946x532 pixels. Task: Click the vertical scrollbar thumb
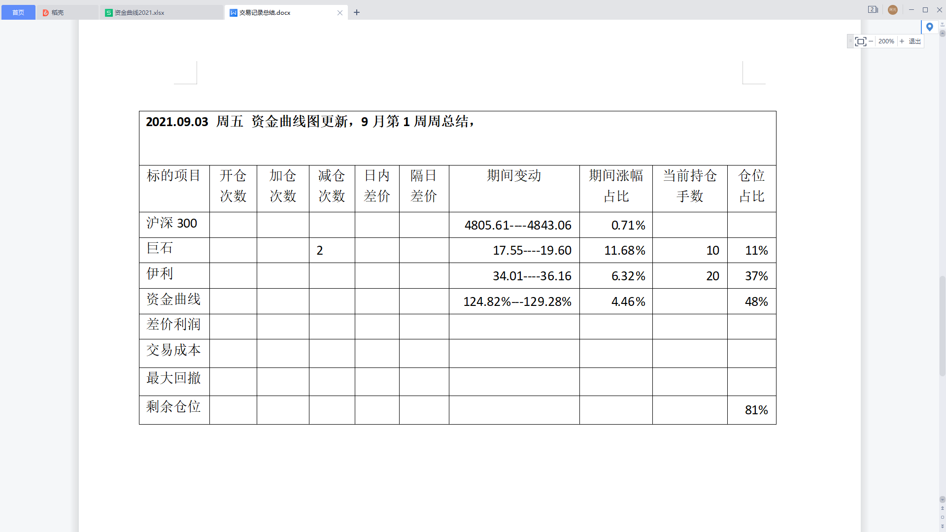click(942, 325)
